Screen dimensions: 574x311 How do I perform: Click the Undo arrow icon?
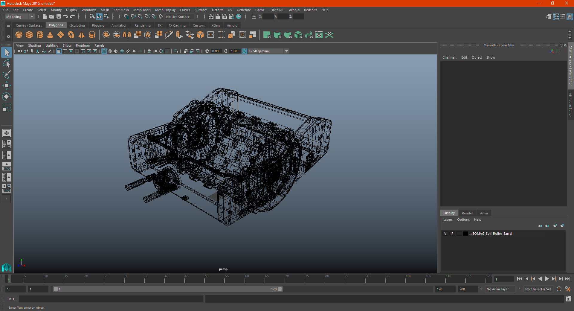(x=65, y=17)
